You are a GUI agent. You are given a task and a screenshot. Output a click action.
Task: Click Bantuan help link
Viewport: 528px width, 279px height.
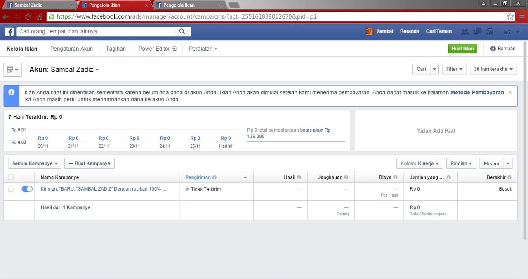pyautogui.click(x=507, y=49)
